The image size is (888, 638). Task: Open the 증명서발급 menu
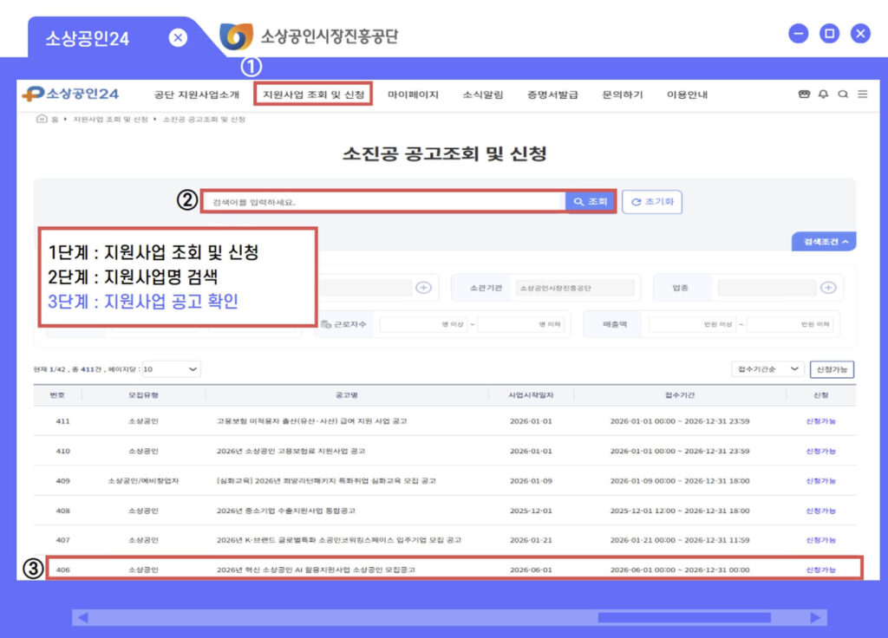pyautogui.click(x=552, y=94)
